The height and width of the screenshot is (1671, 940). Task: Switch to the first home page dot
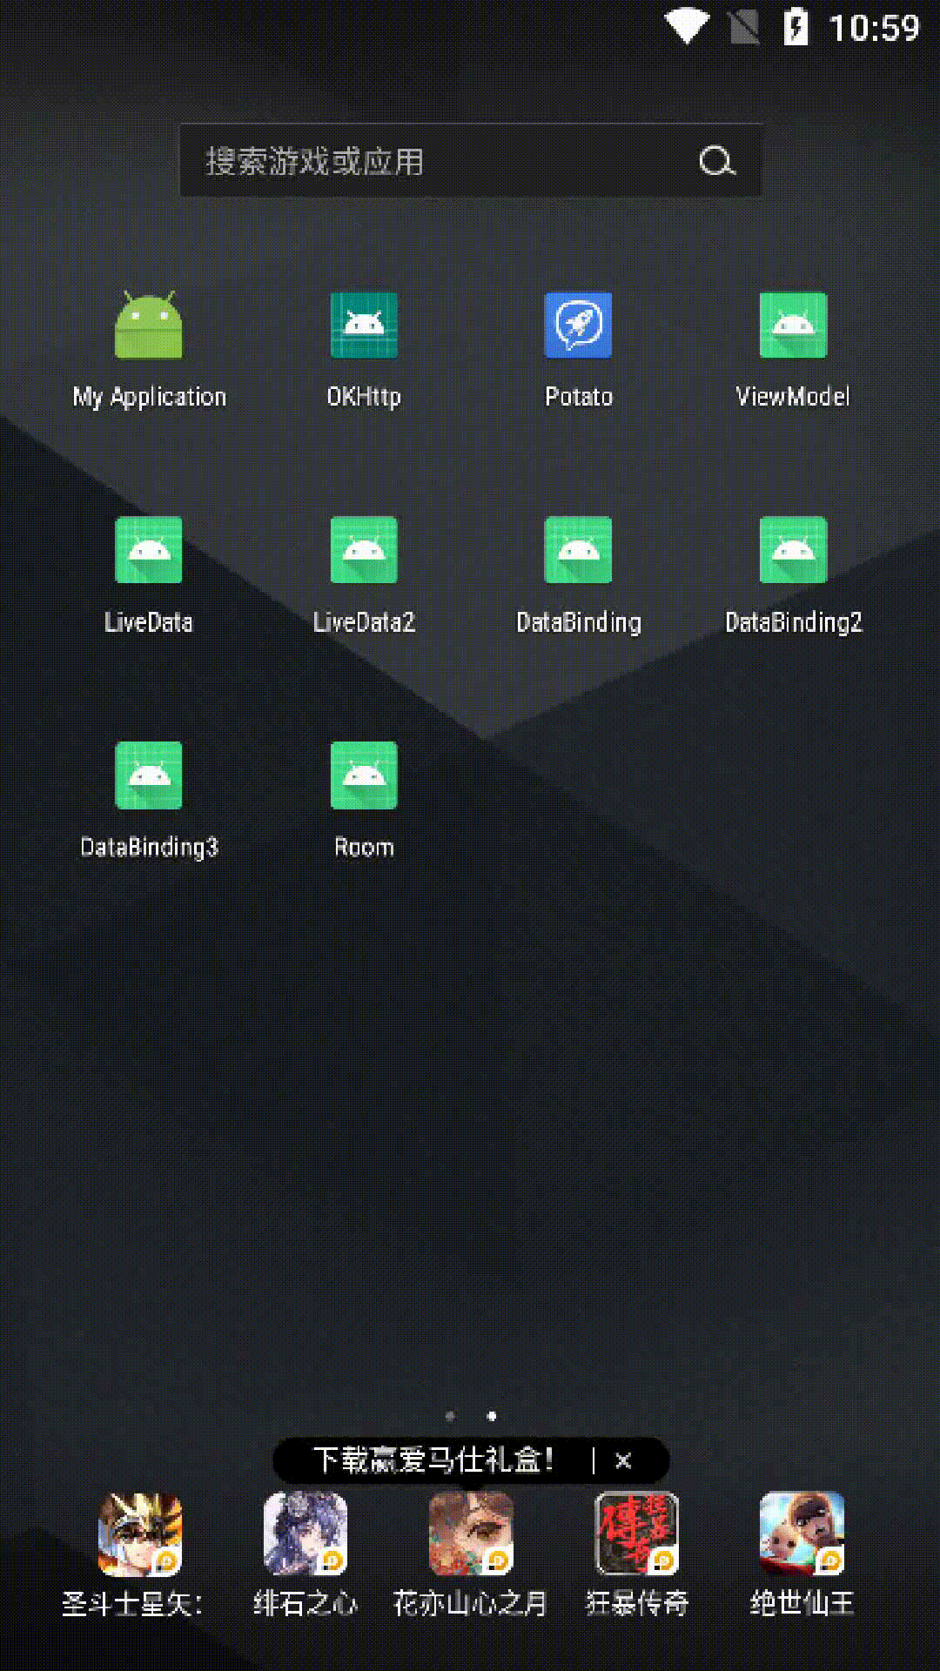click(x=450, y=1416)
